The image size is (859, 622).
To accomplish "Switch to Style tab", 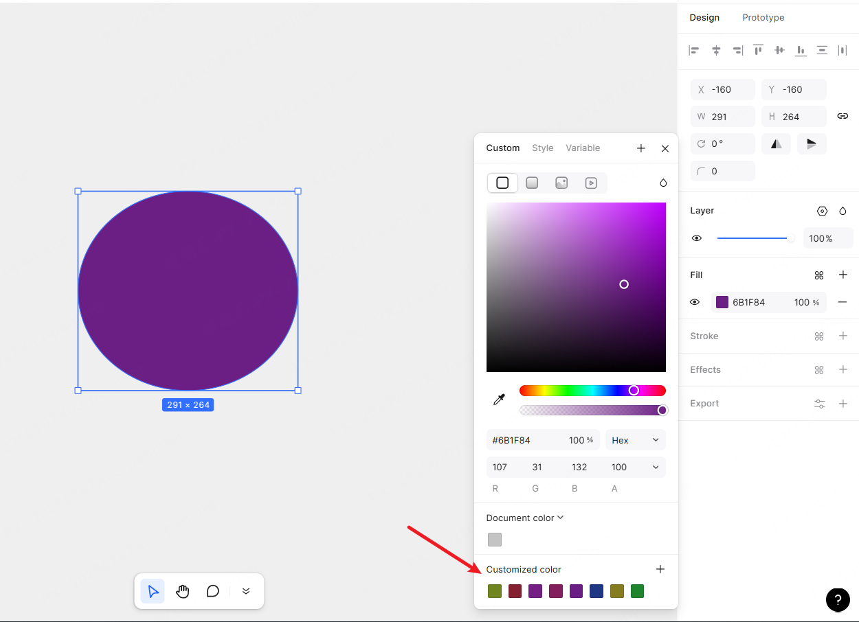I will [543, 148].
